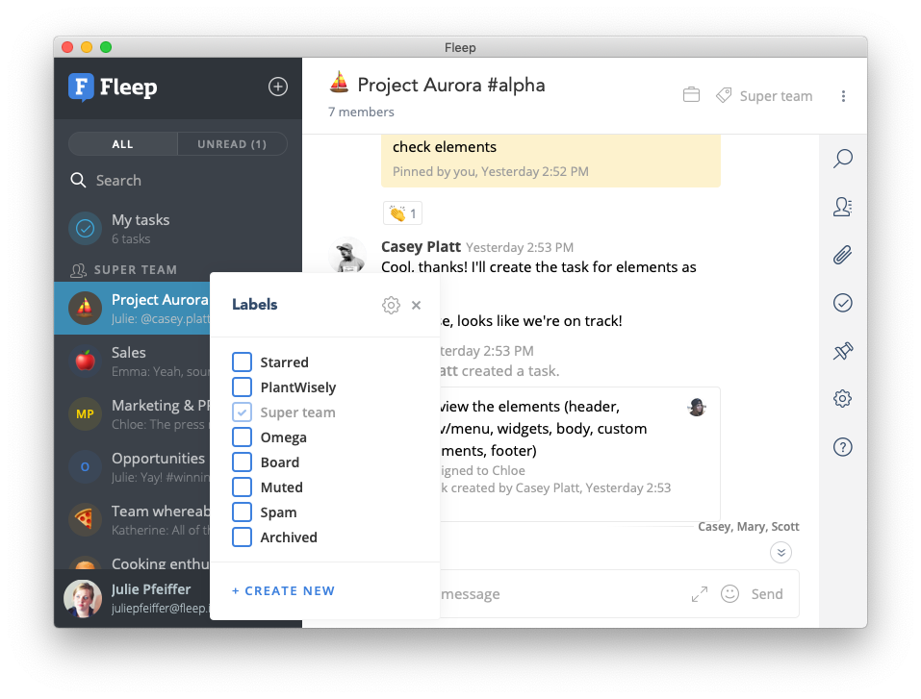Click the emoji smiley icon in message box
Screen dimensions: 921x699
pos(730,594)
